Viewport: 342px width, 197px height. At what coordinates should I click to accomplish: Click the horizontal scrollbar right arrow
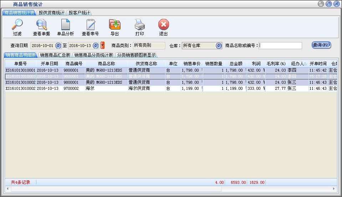(x=334, y=188)
